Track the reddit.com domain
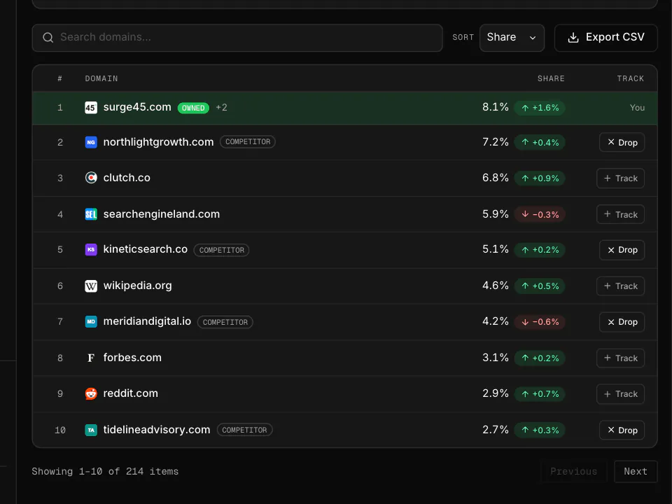This screenshot has height=504, width=672. click(x=621, y=394)
